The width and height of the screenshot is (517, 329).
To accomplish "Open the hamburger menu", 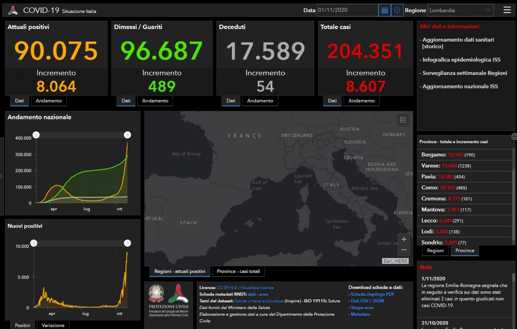I will (507, 10).
